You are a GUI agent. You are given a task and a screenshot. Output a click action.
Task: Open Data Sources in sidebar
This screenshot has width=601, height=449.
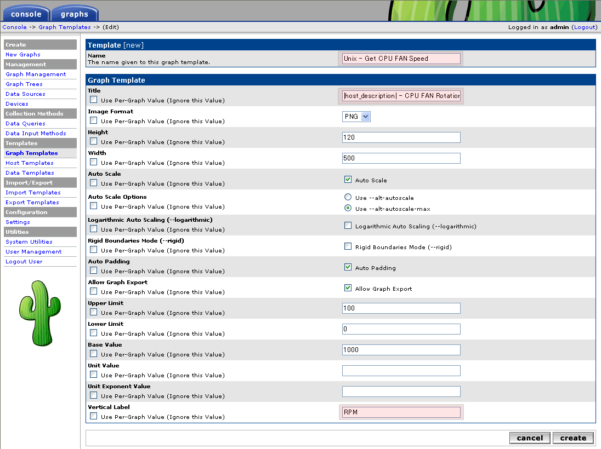pos(25,94)
